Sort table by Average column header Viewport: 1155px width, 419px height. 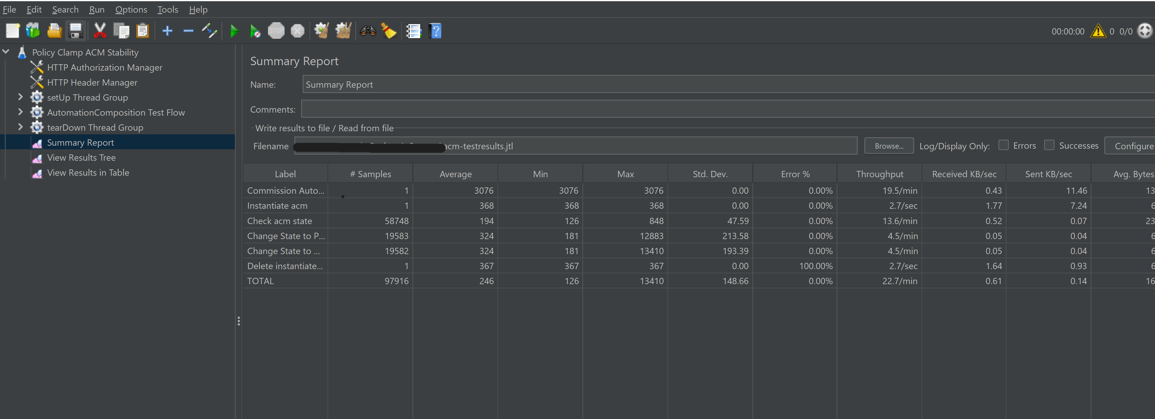(455, 174)
